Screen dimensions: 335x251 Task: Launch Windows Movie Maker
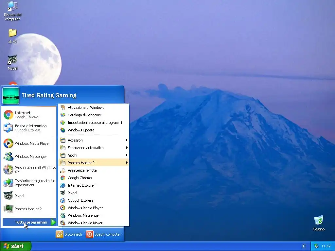94,223
